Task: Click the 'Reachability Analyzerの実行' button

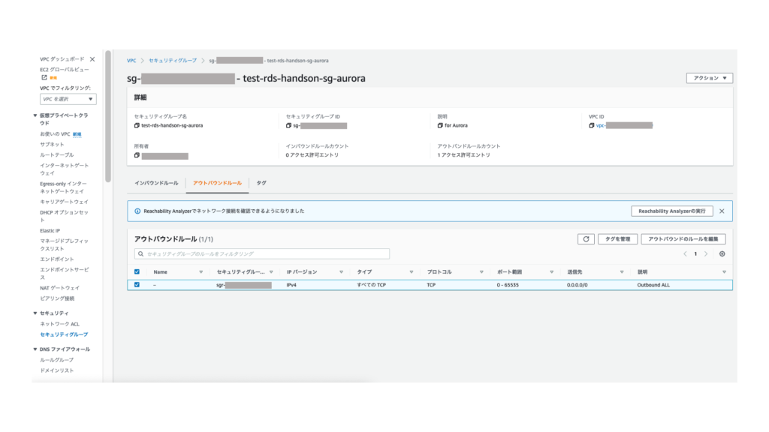Action: coord(671,211)
